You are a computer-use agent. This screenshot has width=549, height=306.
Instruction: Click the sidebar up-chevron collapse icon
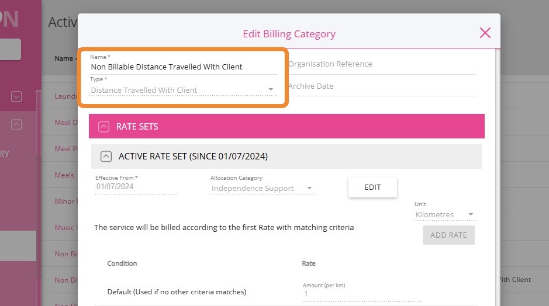click(16, 124)
